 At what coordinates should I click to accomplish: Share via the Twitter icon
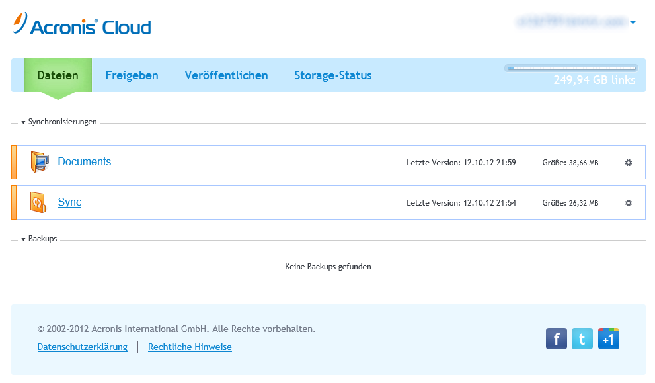pos(582,339)
